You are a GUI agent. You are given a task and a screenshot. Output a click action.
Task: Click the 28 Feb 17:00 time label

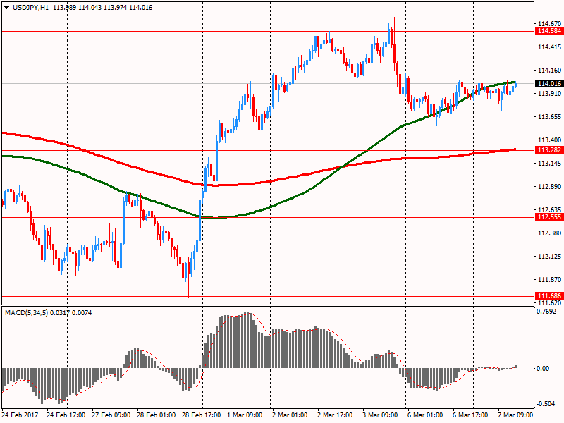tap(202, 416)
